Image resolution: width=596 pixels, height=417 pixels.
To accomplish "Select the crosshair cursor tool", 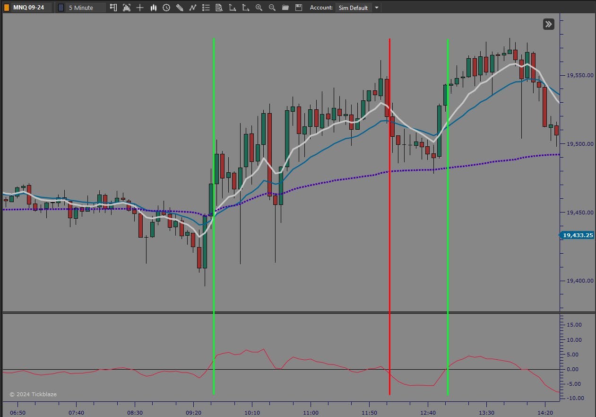I will (140, 8).
